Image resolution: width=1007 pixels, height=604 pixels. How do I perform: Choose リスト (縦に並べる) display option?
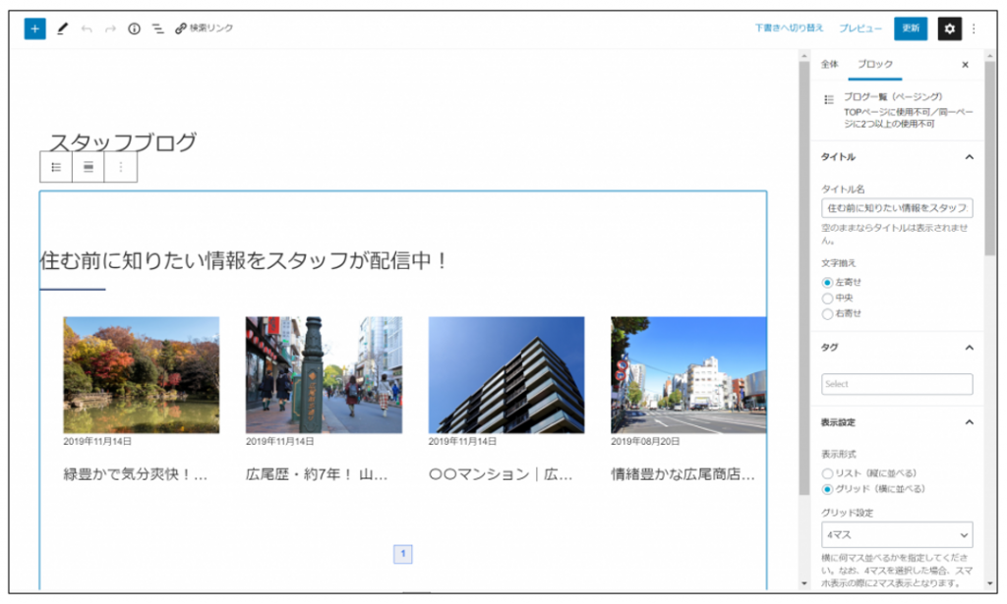point(827,473)
